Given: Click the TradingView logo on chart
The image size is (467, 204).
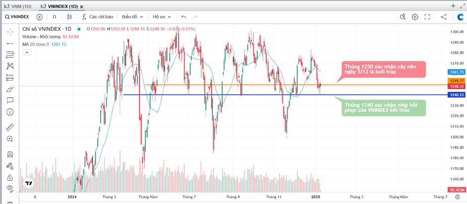Looking at the screenshot, I should pos(29,184).
